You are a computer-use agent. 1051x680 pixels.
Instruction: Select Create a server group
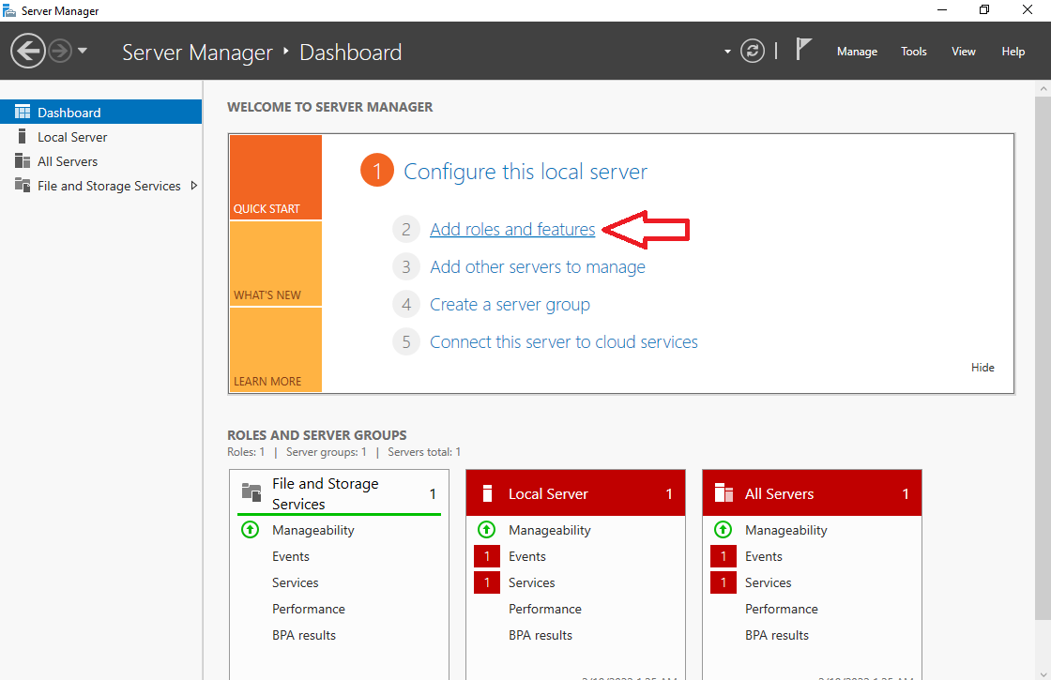click(x=510, y=304)
